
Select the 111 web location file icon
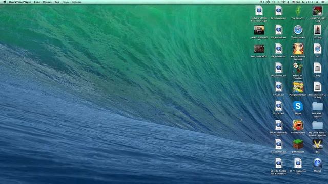coord(317,49)
